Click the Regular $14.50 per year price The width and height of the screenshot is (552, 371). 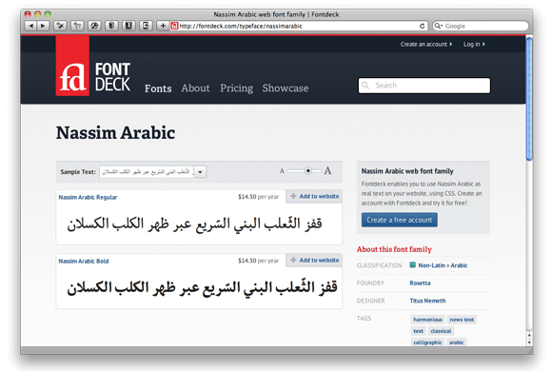pos(258,197)
